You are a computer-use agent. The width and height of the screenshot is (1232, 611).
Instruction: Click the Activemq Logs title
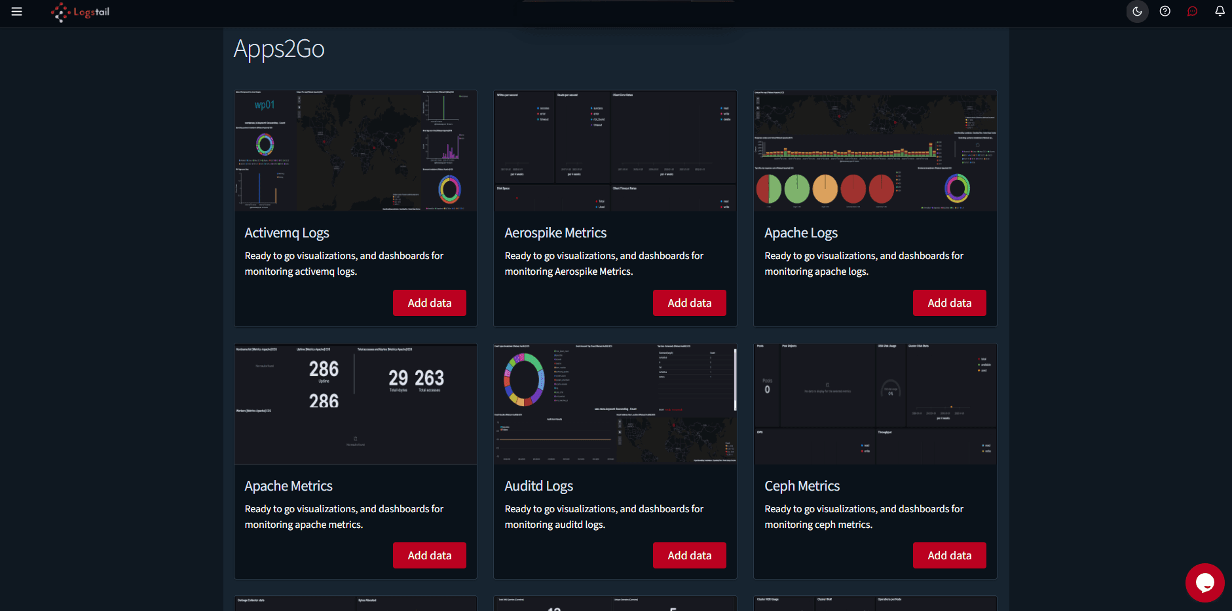pos(287,233)
